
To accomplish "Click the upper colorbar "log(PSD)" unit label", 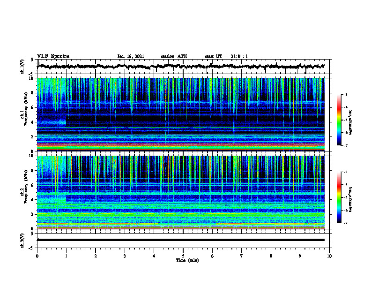I will 351,122.
